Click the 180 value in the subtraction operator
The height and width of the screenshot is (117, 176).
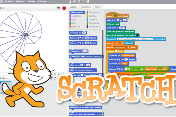[x=127, y=69]
